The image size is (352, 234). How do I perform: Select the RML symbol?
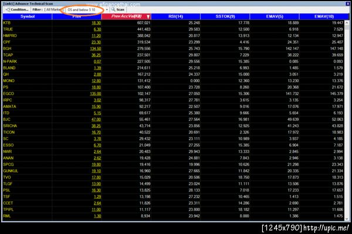pos(7,216)
